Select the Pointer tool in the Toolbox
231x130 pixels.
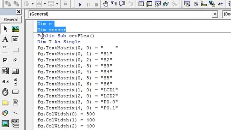5,29
